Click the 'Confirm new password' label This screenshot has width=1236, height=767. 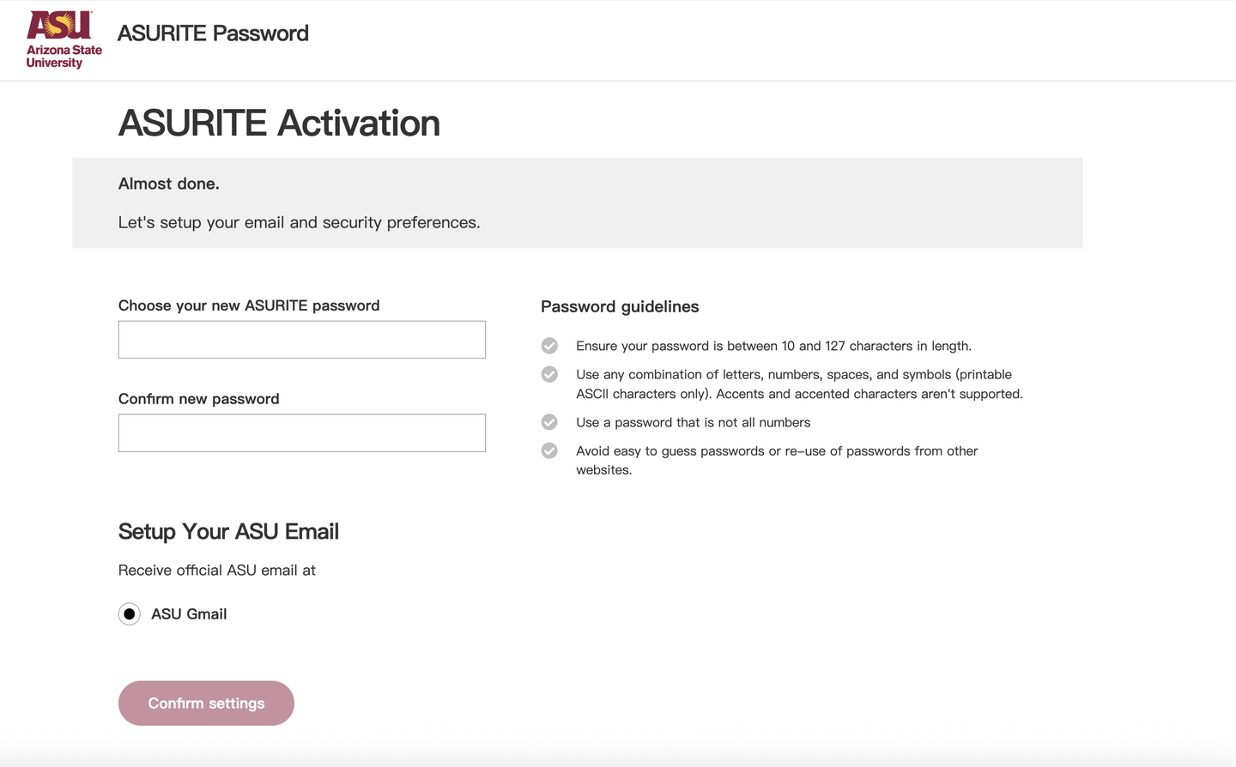198,399
